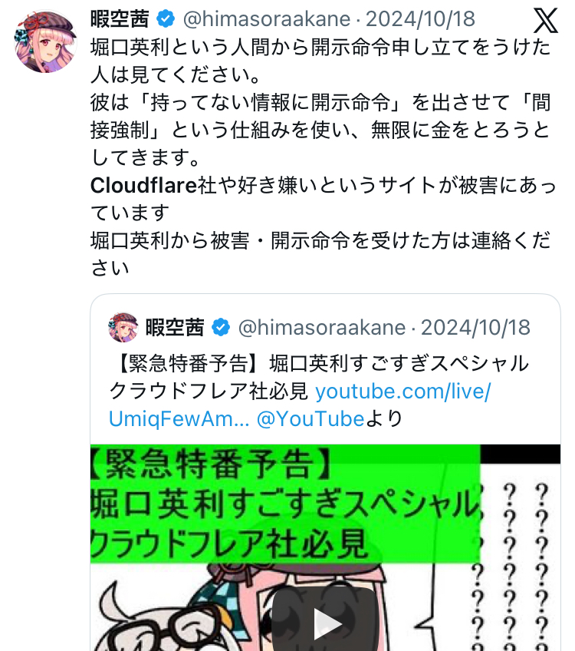
Task: Open the @YouTube mention link
Action: click(310, 418)
